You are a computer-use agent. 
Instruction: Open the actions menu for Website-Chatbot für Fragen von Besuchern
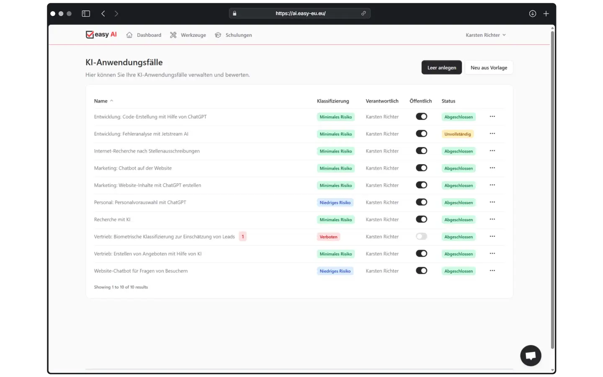(x=492, y=271)
